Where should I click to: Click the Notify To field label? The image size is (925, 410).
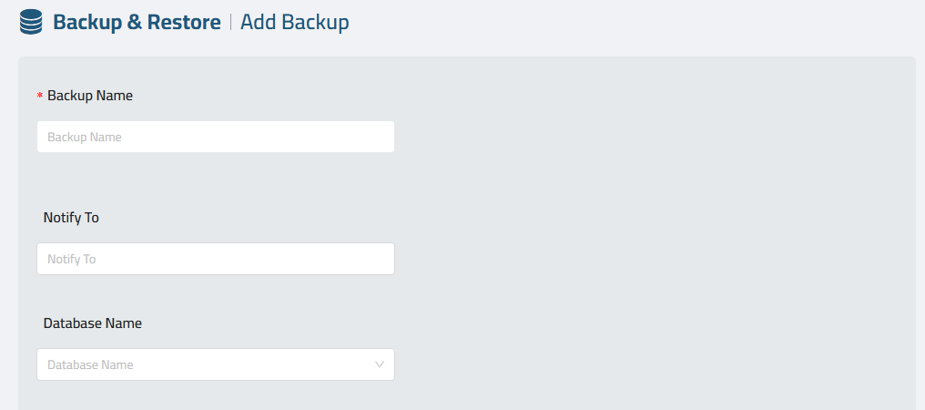(x=71, y=218)
